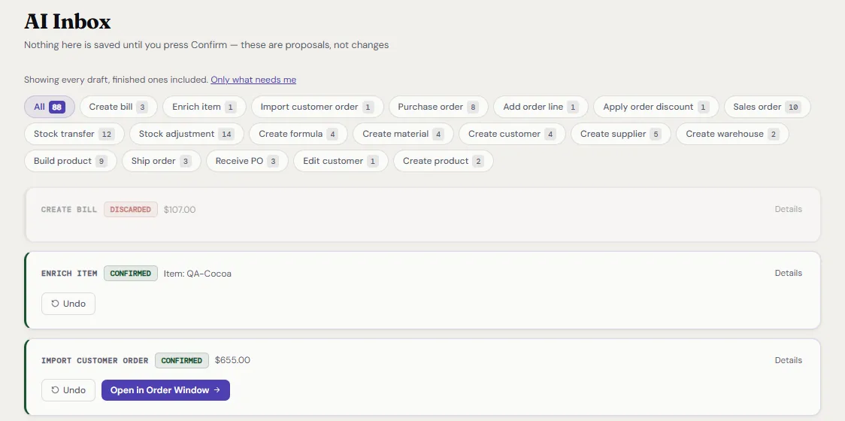Filter by Import customer order
This screenshot has height=421, width=845.
click(317, 107)
